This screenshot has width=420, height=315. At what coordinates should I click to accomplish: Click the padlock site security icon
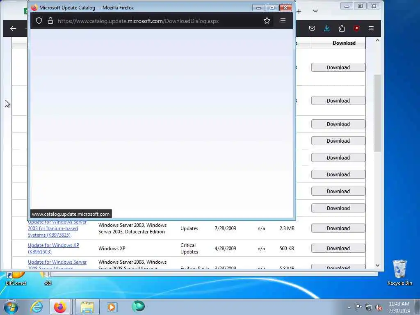pos(50,21)
